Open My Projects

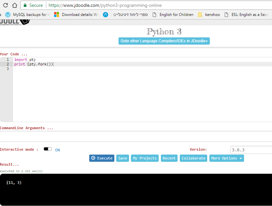(x=145, y=158)
